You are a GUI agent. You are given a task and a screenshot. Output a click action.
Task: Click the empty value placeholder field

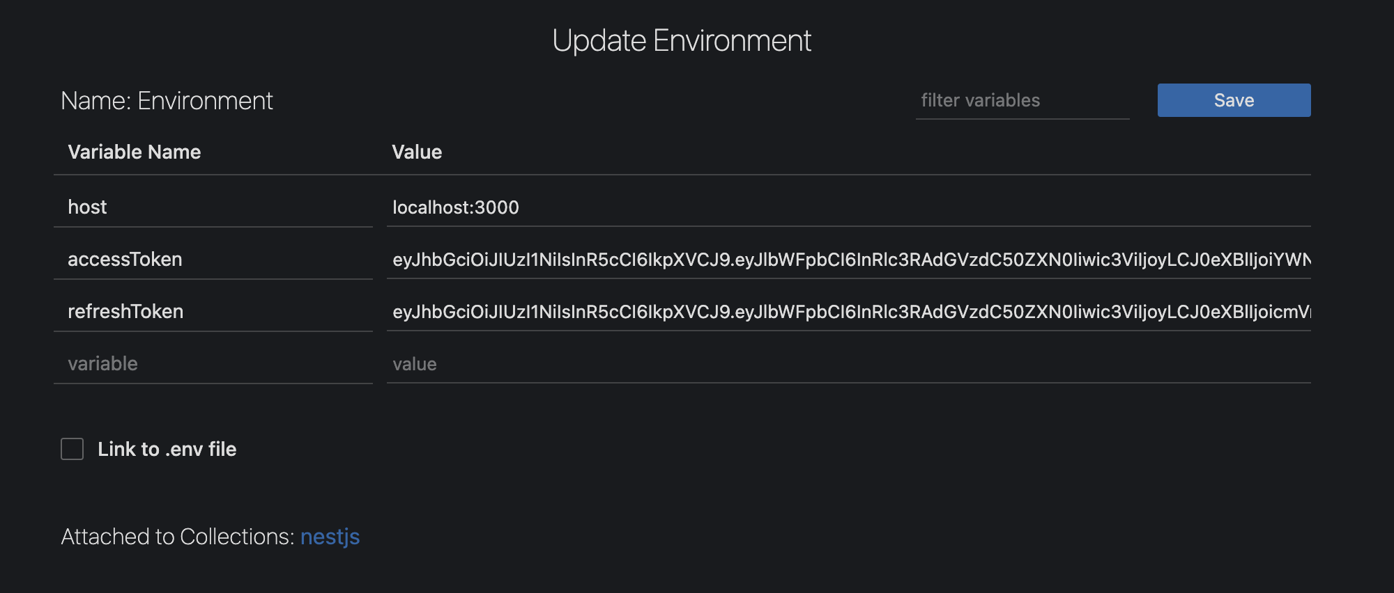coord(849,364)
